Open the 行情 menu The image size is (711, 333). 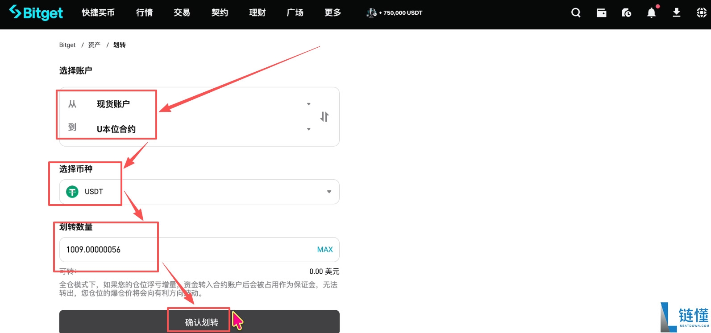[x=144, y=12]
